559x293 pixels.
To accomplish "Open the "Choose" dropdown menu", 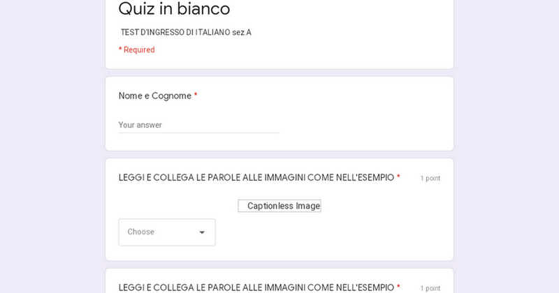I will 167,232.
